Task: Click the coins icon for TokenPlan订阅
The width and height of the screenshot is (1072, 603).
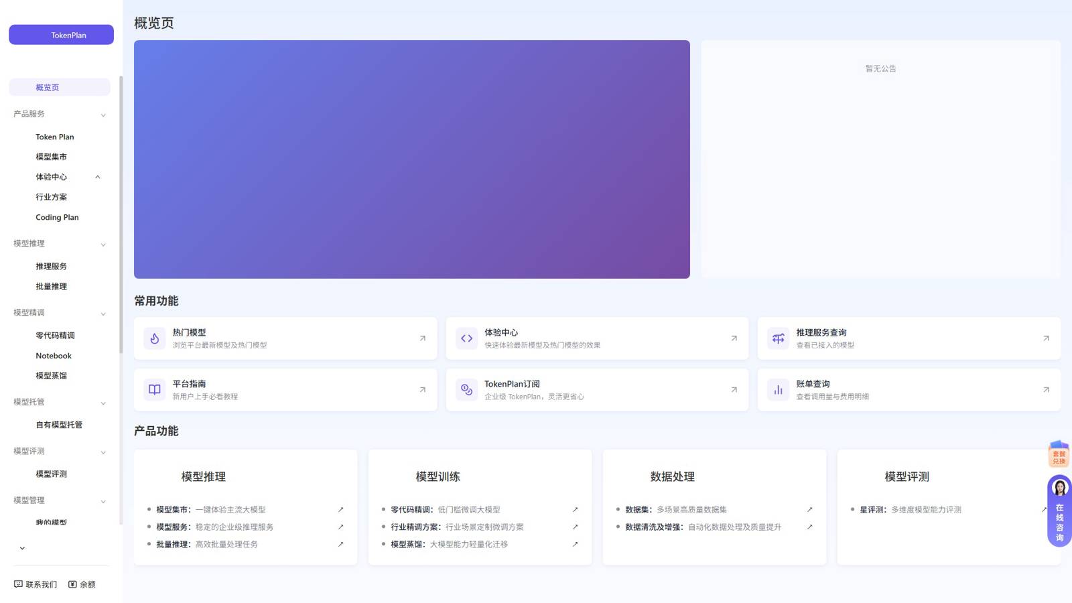Action: tap(467, 389)
